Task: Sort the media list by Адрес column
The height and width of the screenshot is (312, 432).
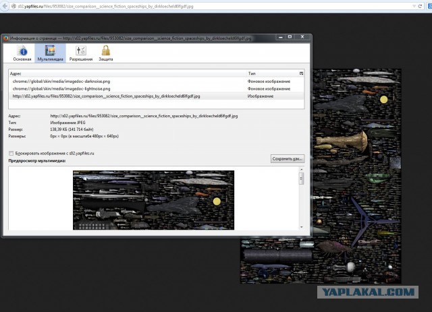Action: (x=128, y=73)
